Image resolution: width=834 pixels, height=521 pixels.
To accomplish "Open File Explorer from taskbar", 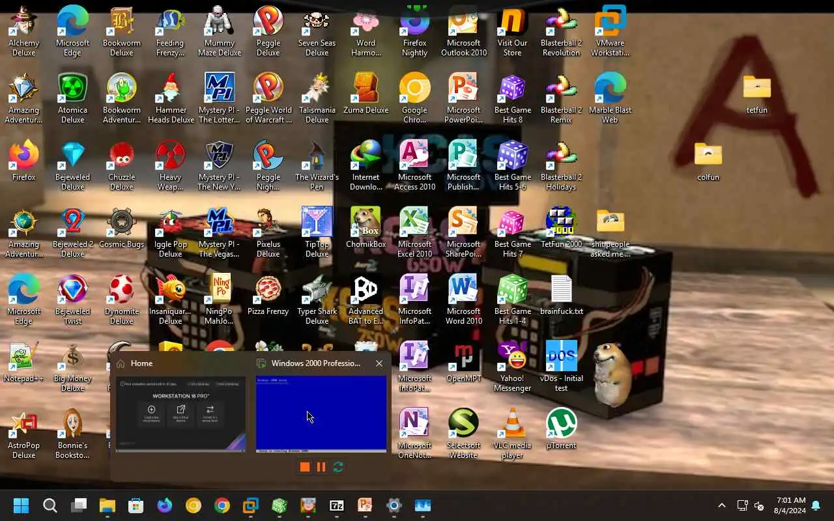I will pos(108,505).
